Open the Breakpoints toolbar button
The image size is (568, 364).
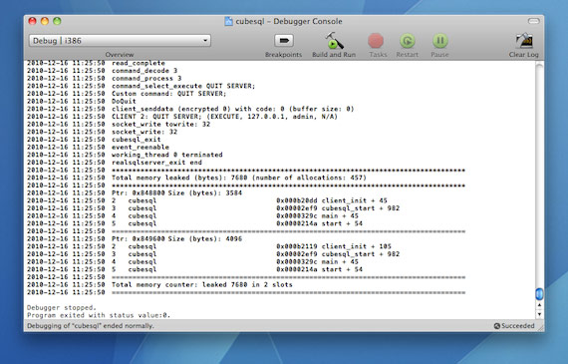tap(284, 41)
